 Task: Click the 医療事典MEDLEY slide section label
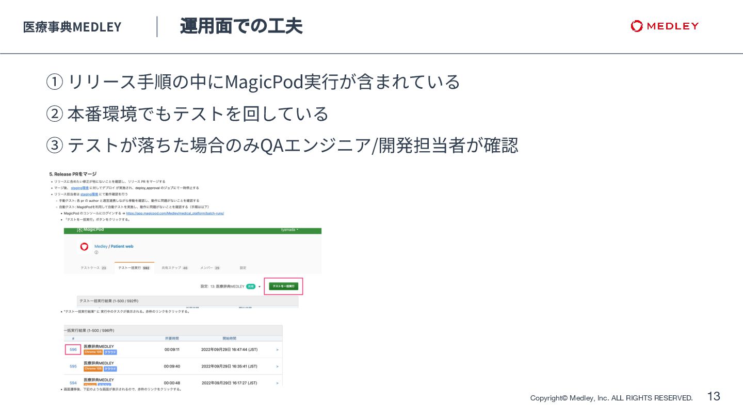[x=72, y=27]
